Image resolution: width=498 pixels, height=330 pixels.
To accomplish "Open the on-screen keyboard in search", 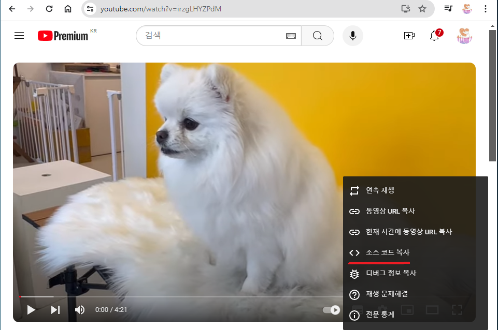I will tap(291, 36).
